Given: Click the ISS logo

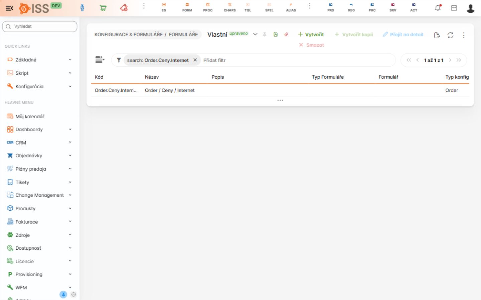Looking at the screenshot, I should 34,8.
